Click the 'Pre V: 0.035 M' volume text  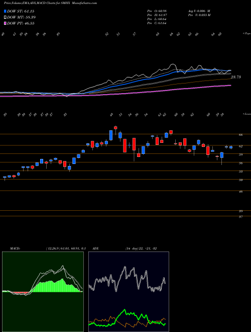tap(199, 15)
